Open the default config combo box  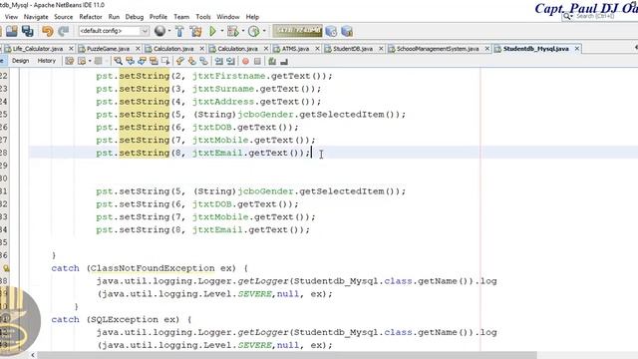click(114, 31)
